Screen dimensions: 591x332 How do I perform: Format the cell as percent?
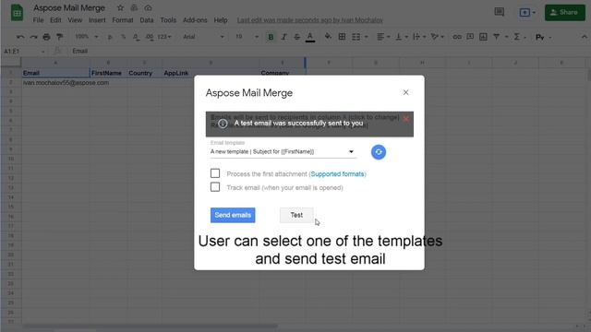coord(123,37)
